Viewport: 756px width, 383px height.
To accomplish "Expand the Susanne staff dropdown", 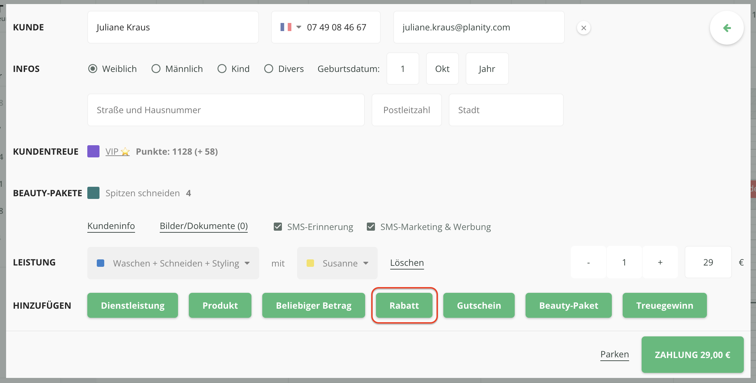I will [337, 263].
